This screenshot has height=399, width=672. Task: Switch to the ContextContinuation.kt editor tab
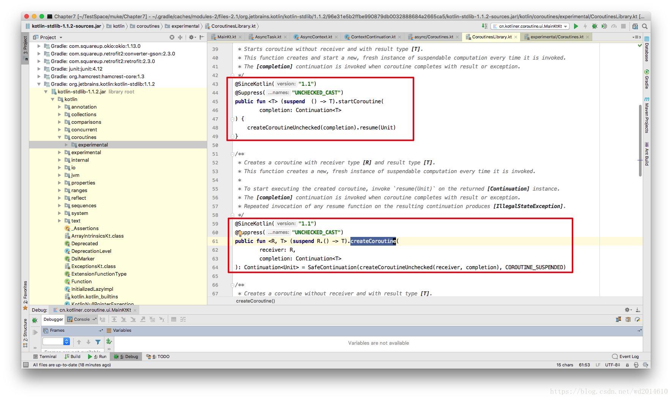373,37
